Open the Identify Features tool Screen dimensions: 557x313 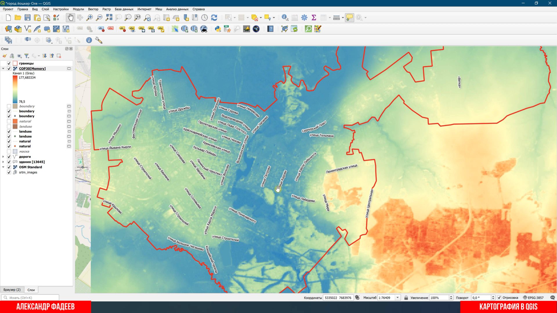[x=284, y=18]
